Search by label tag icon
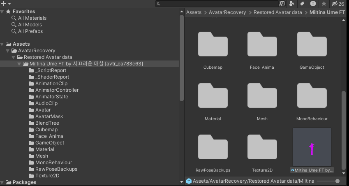349x186 pixels. (302, 4)
